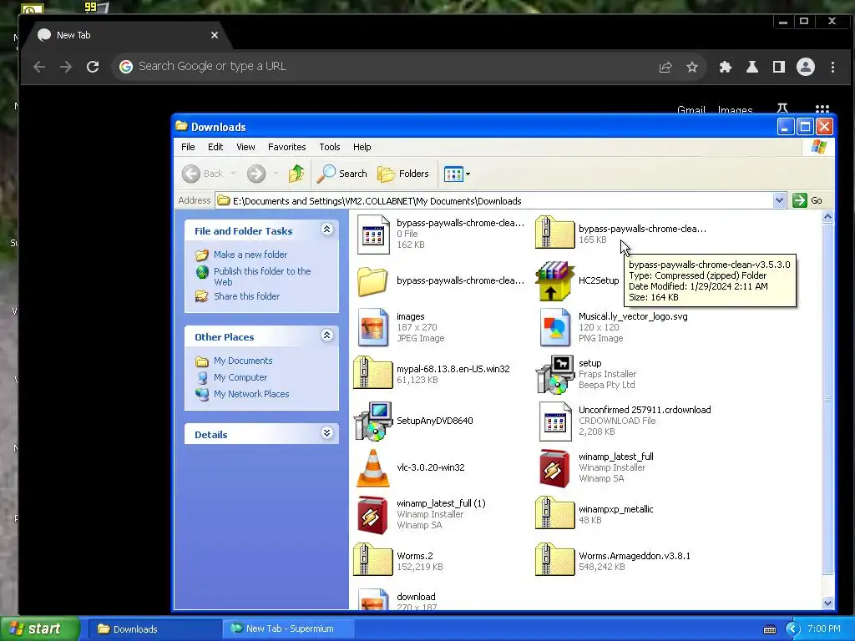This screenshot has width=855, height=641.
Task: Open the Back history dropdown arrow
Action: tap(234, 174)
